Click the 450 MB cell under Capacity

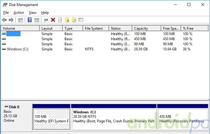(x=140, y=39)
